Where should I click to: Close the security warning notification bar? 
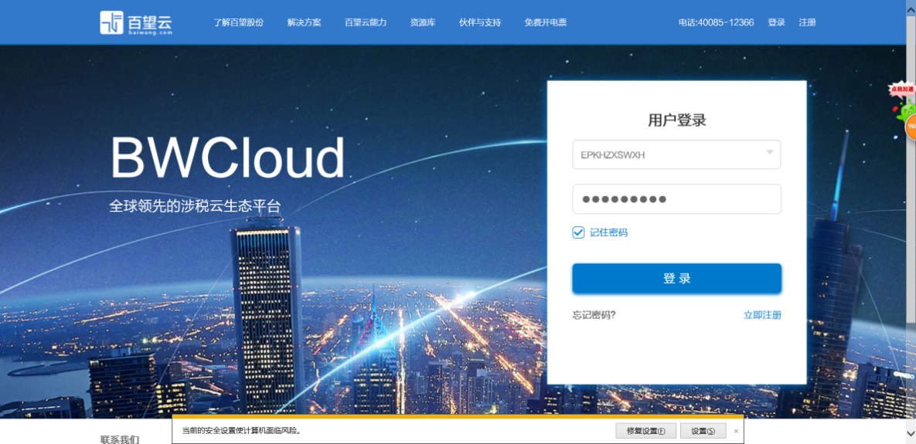(x=736, y=431)
